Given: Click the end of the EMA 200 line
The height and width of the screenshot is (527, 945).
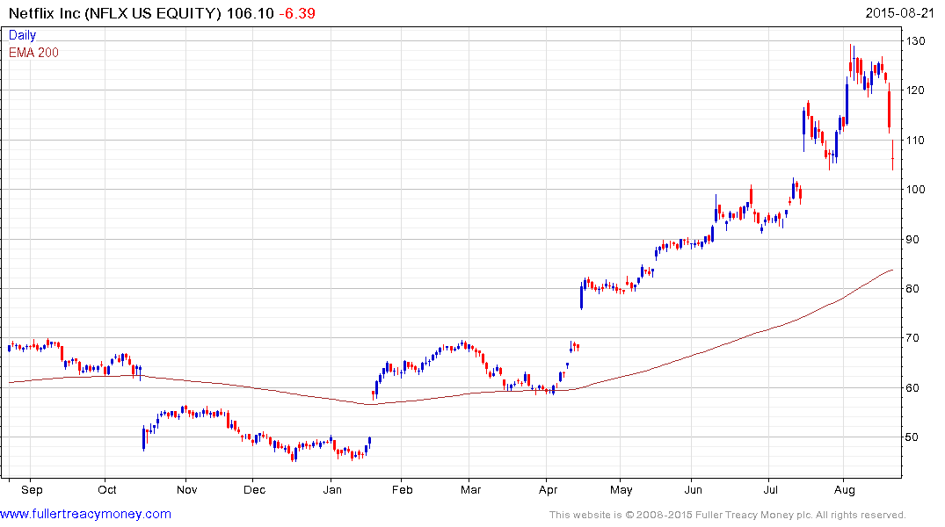Looking at the screenshot, I should pyautogui.click(x=892, y=270).
